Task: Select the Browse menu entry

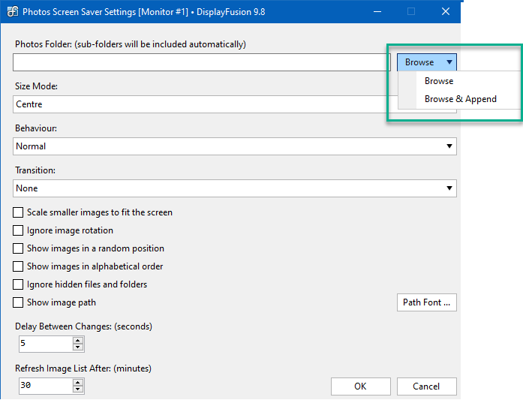Action: pyautogui.click(x=439, y=81)
